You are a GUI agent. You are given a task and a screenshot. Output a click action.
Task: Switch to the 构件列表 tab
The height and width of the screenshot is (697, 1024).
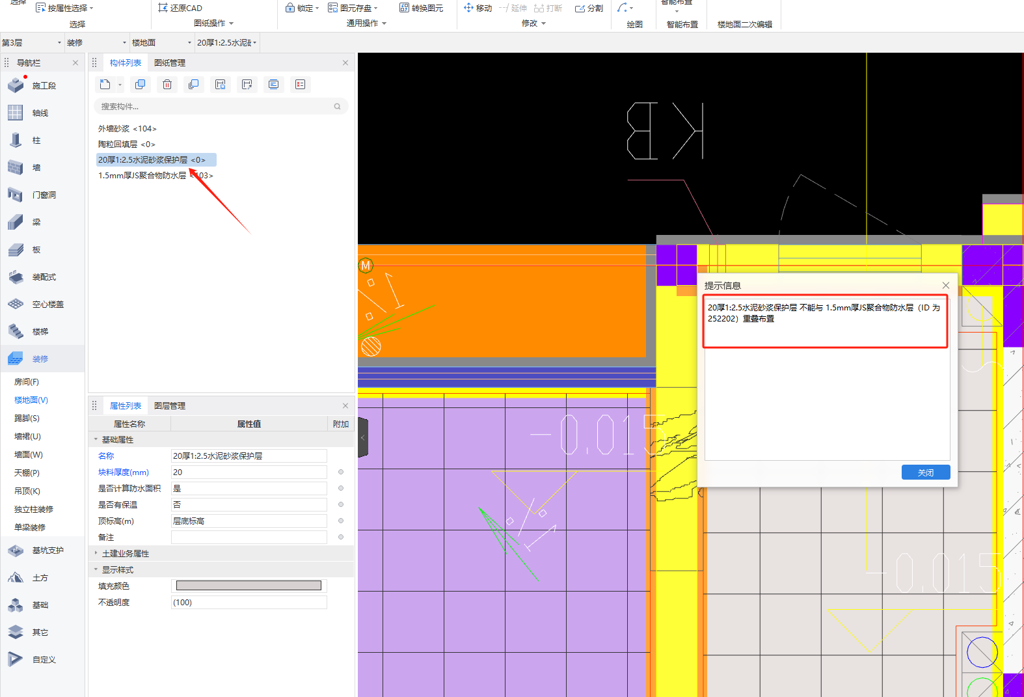click(126, 62)
